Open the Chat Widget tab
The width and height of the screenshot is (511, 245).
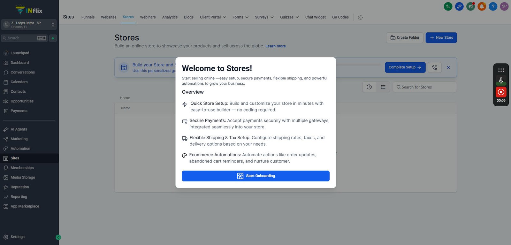[316, 17]
